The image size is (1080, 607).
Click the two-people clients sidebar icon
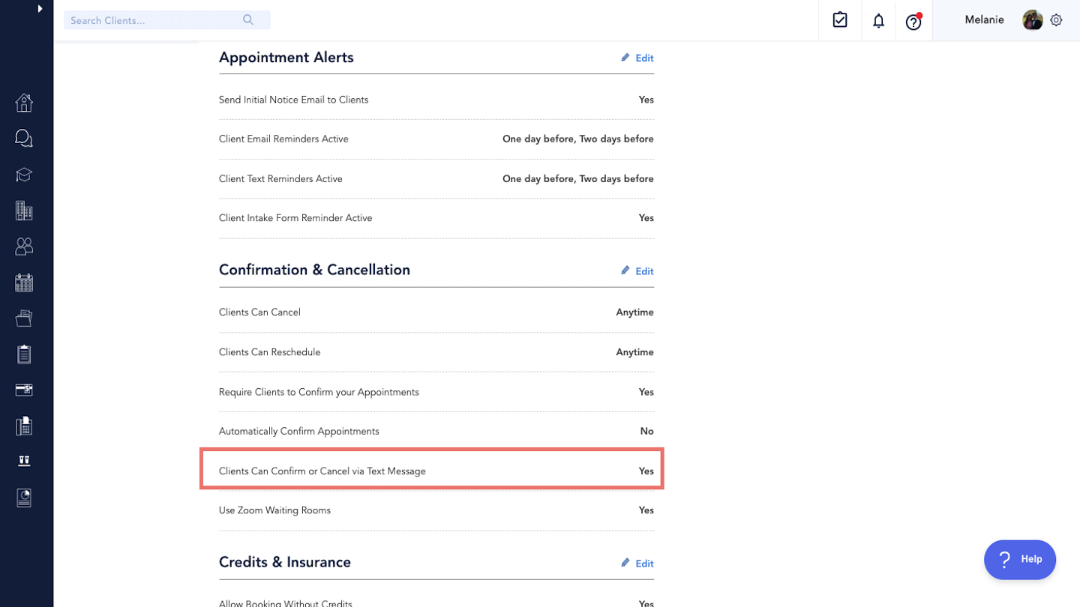(24, 247)
